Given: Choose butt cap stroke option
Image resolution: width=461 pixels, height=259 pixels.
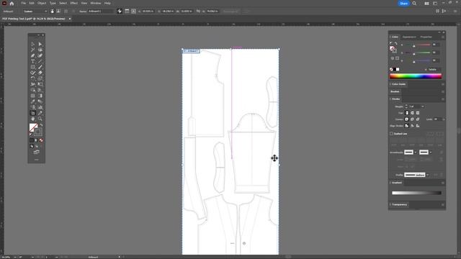Looking at the screenshot, I should click(407, 113).
